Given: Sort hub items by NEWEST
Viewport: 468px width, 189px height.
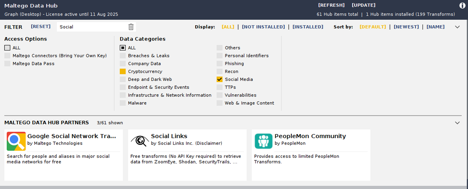Looking at the screenshot, I should (x=406, y=27).
